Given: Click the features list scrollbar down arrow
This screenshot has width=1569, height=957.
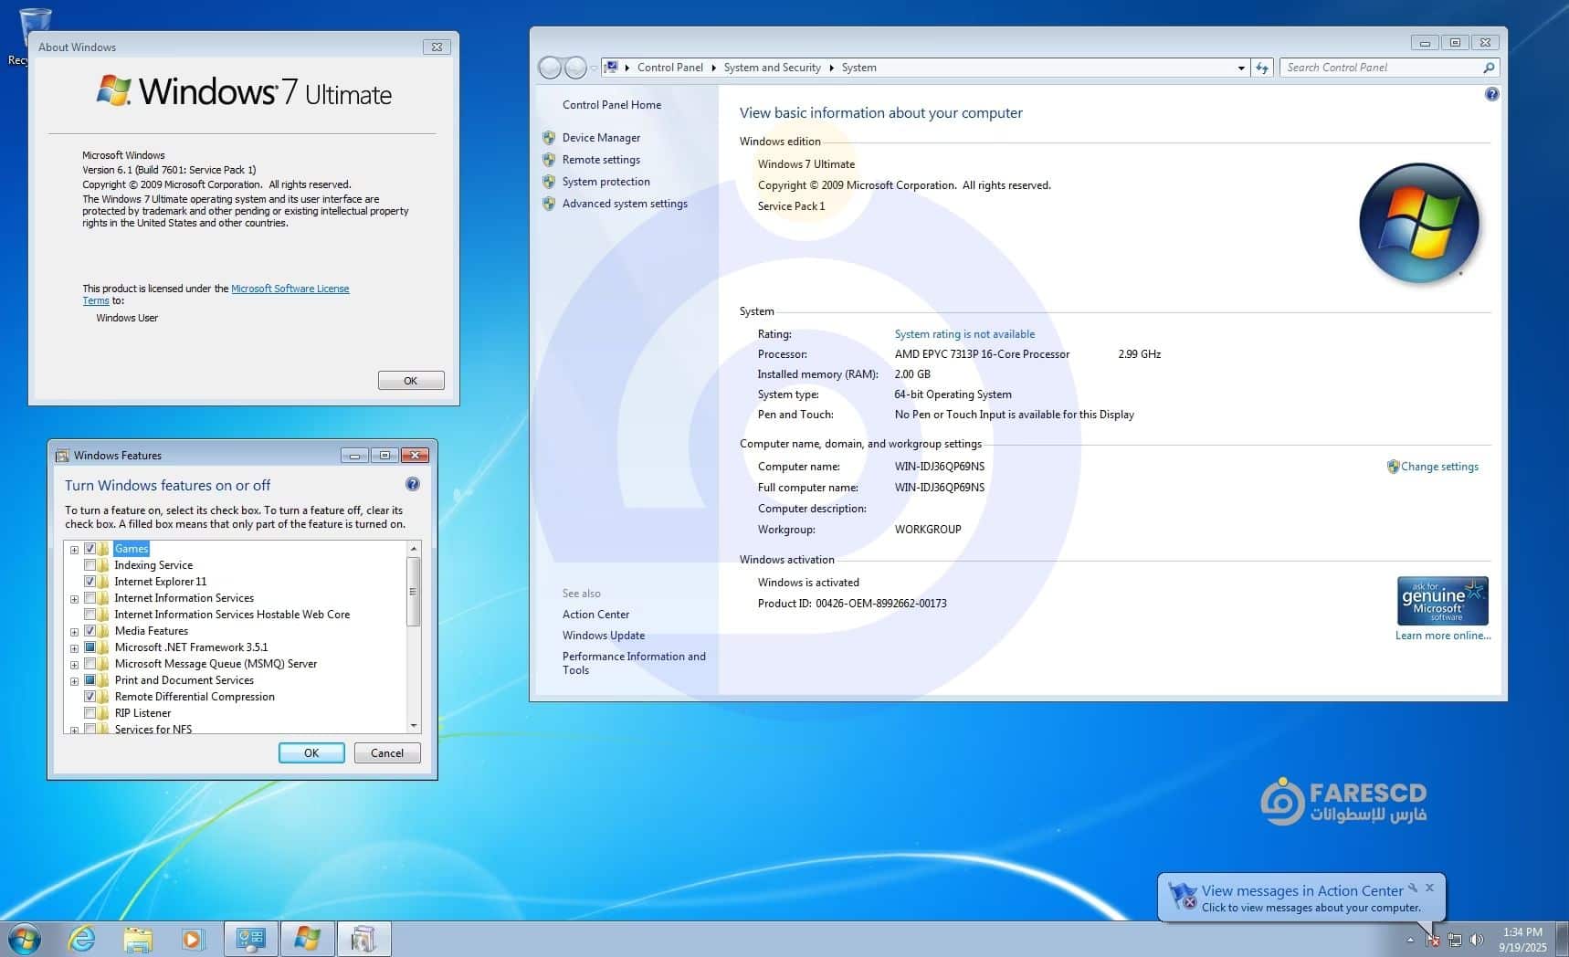Looking at the screenshot, I should click(x=414, y=725).
